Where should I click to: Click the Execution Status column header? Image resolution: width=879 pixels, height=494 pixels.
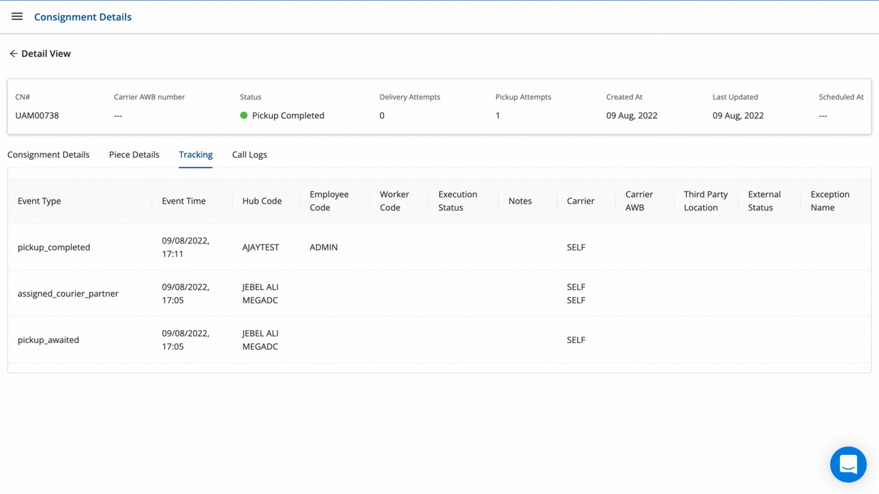coord(457,201)
